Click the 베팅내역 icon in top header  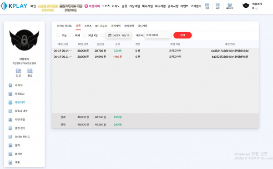point(229,6)
